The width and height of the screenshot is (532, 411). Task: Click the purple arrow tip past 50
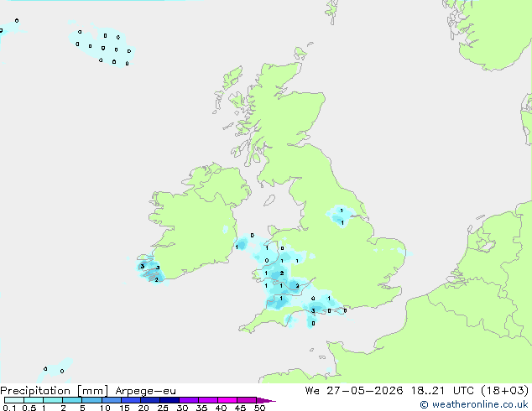pos(266,400)
